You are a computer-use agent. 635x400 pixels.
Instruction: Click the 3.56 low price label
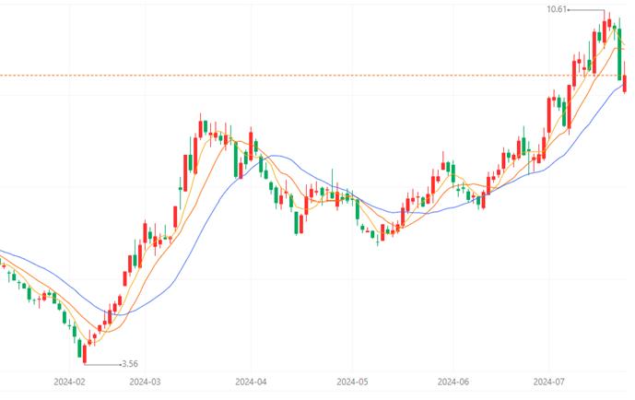pyautogui.click(x=130, y=363)
